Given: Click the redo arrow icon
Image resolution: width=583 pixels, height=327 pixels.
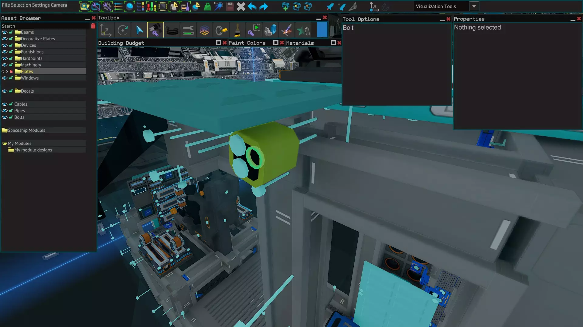Looking at the screenshot, I should click(x=264, y=6).
